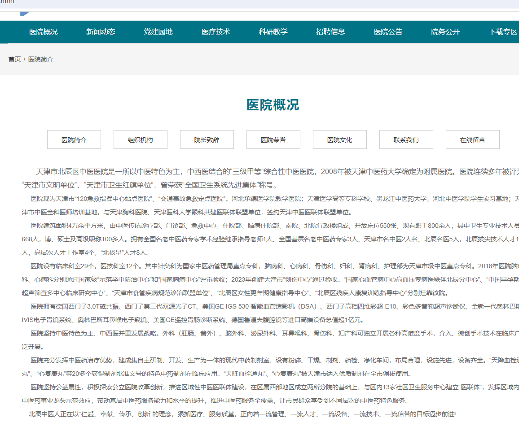Open the 新闻动态 navigation menu
This screenshot has width=519, height=431.
pyautogui.click(x=101, y=32)
